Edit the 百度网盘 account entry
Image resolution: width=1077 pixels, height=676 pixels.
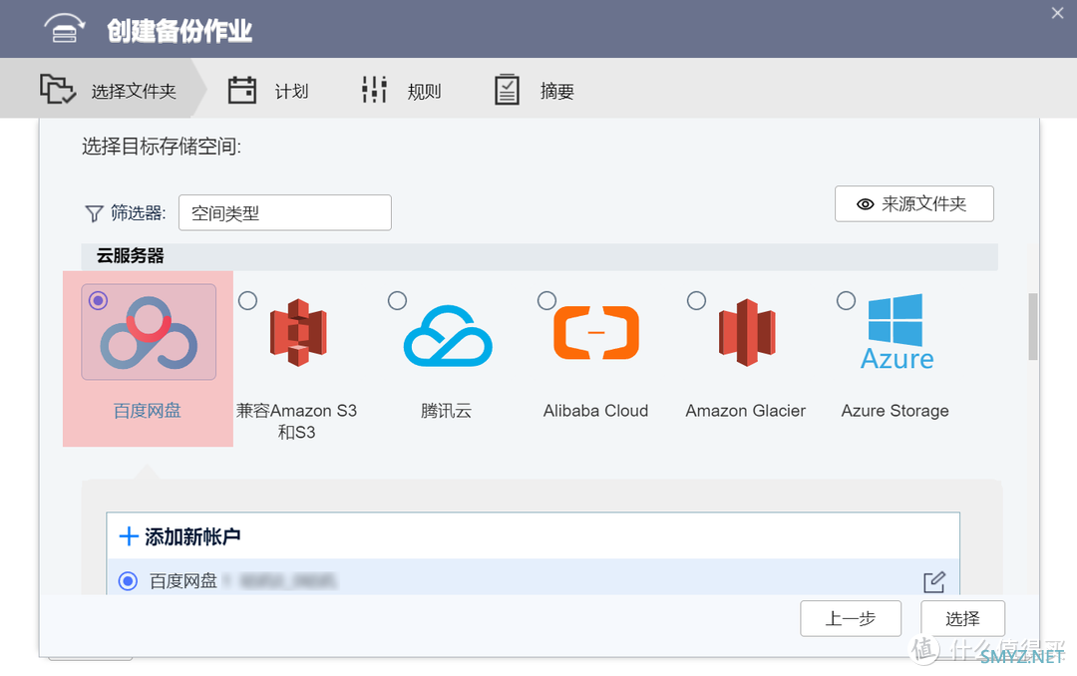pos(934,582)
